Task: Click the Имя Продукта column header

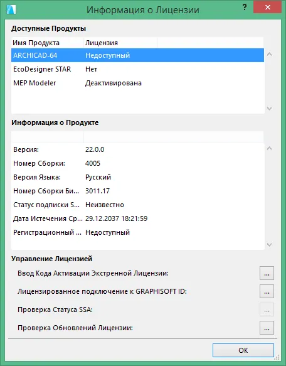Action: click(x=48, y=43)
